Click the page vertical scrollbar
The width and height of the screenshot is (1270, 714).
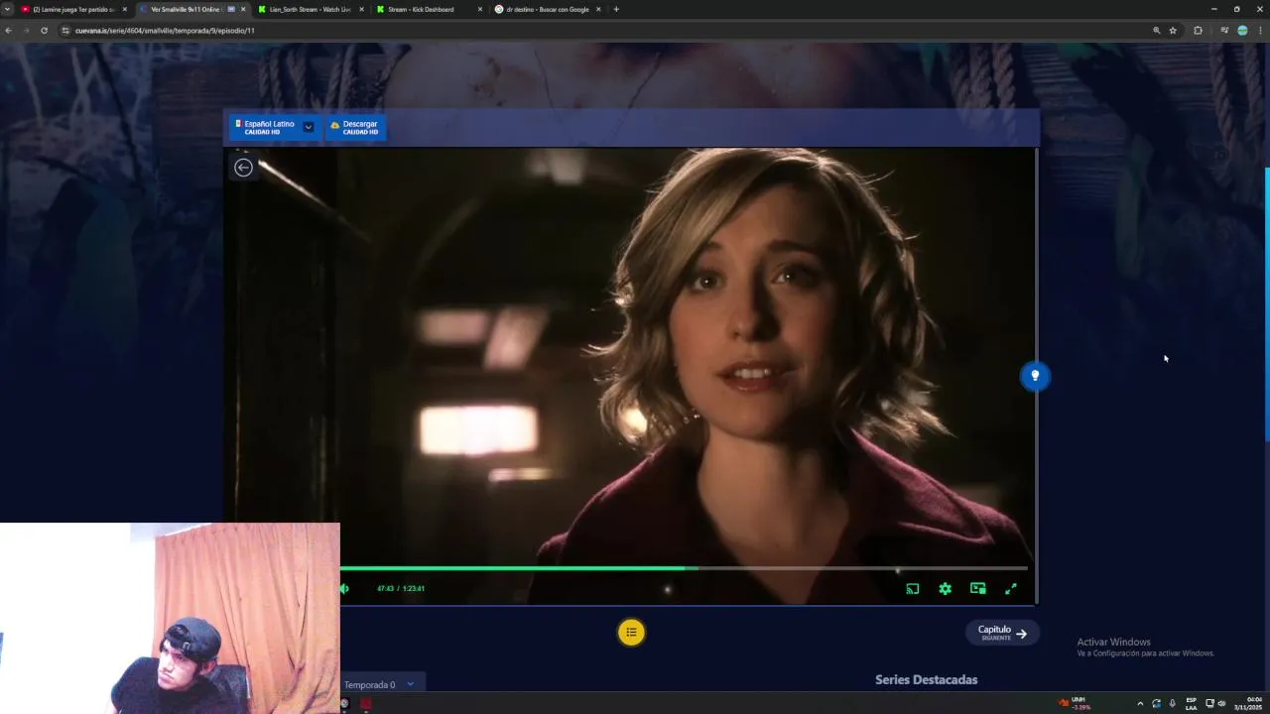coord(1266,305)
